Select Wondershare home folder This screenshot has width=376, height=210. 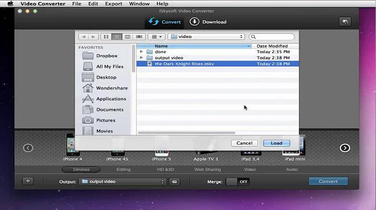[105, 88]
